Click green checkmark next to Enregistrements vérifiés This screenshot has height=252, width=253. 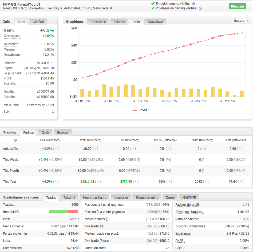pyautogui.click(x=153, y=4)
